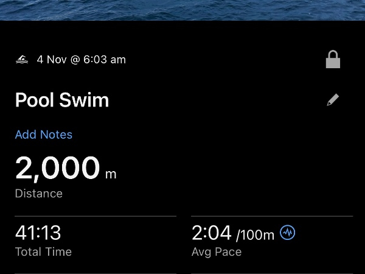Screen dimensions: 365x274
Task: Click the m unit beside the distance
Action: [111, 174]
